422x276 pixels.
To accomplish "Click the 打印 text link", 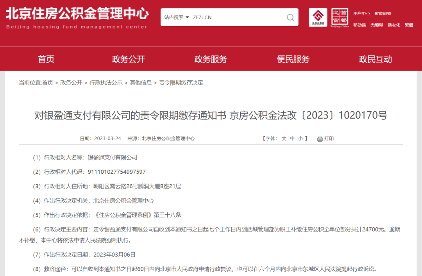I will 329,139.
